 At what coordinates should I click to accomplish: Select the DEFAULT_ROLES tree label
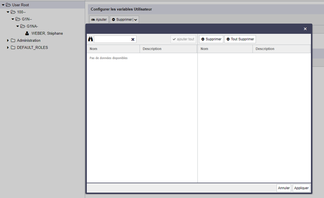click(x=32, y=47)
